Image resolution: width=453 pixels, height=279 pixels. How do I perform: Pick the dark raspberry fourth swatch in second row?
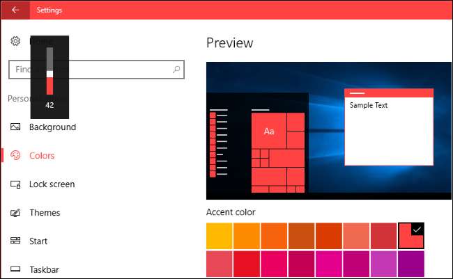tap(301, 264)
